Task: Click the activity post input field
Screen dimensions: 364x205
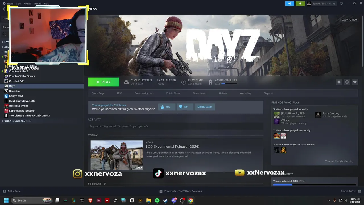Action: coord(175,126)
